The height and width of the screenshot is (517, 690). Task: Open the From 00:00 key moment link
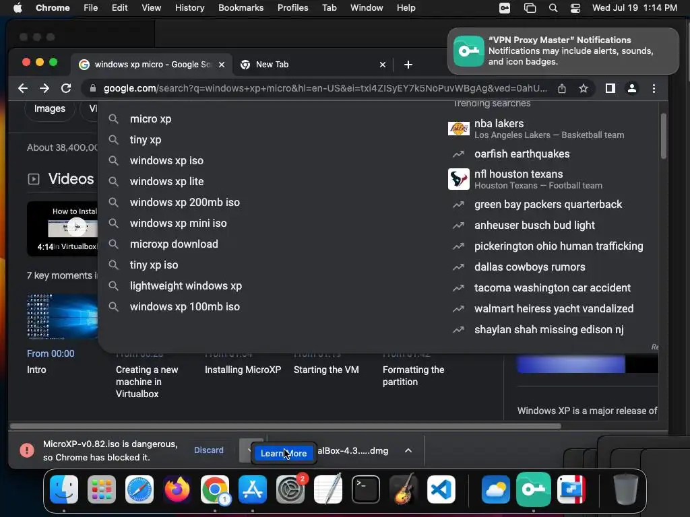click(51, 353)
